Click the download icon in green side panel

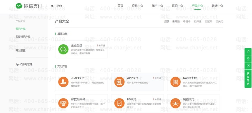pyautogui.click(x=248, y=59)
